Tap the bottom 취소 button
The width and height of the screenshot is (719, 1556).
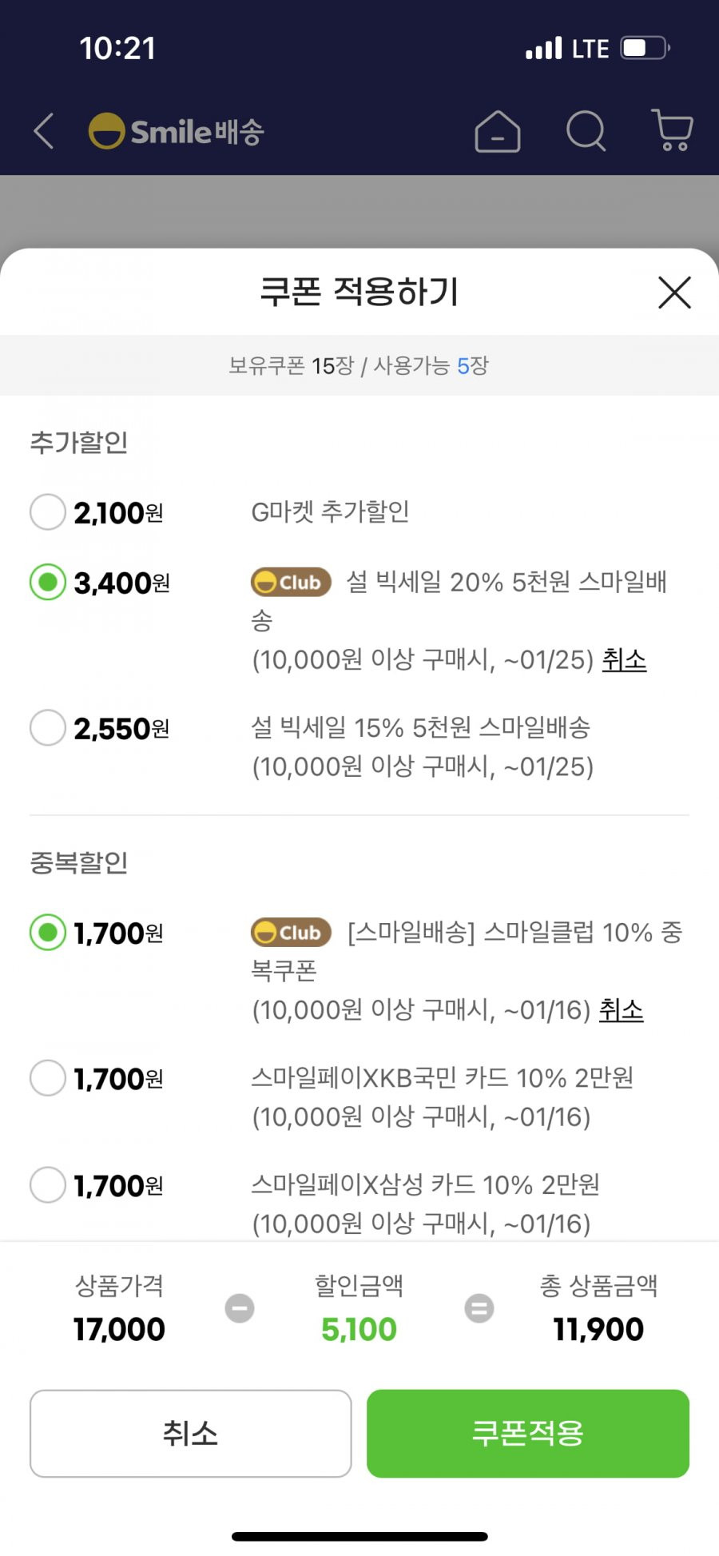tap(191, 1433)
